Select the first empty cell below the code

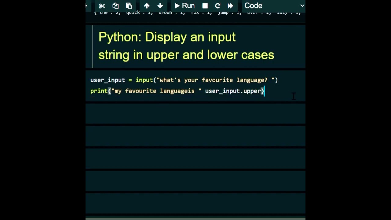pos(195,113)
